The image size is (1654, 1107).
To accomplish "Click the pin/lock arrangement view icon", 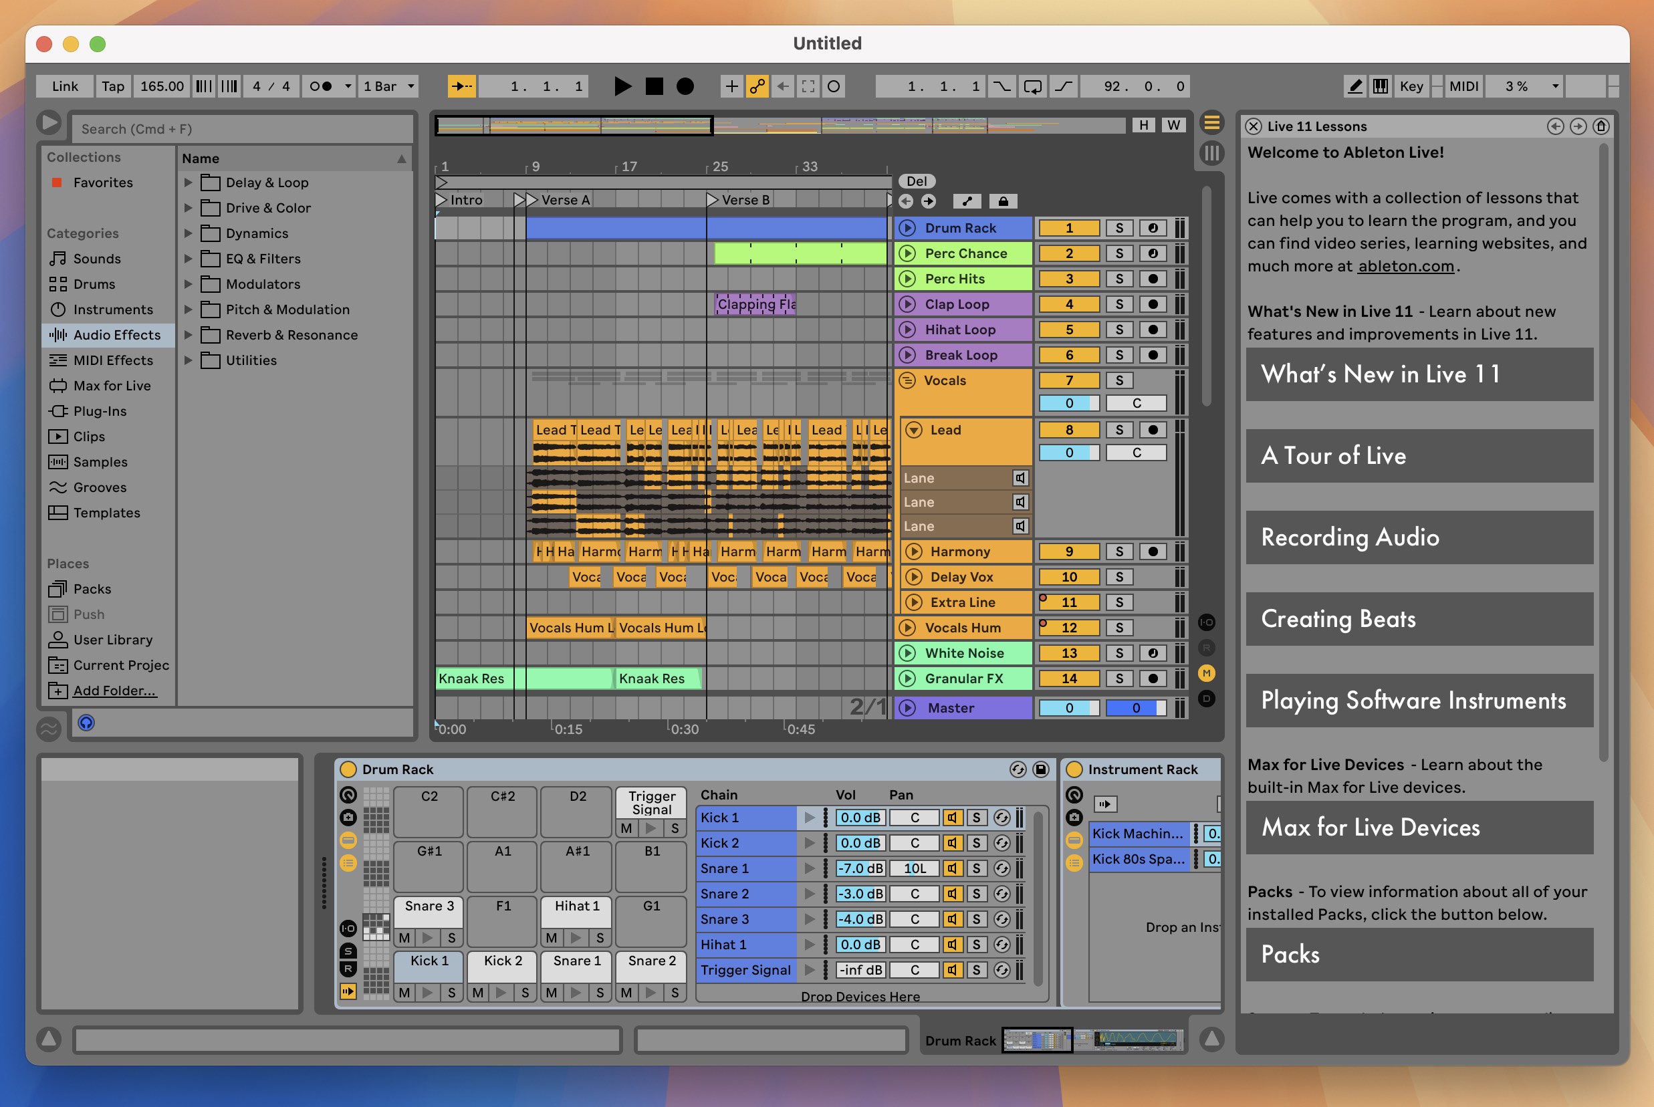I will click(1003, 200).
